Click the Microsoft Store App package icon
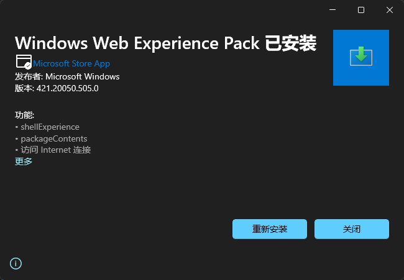 [23, 62]
